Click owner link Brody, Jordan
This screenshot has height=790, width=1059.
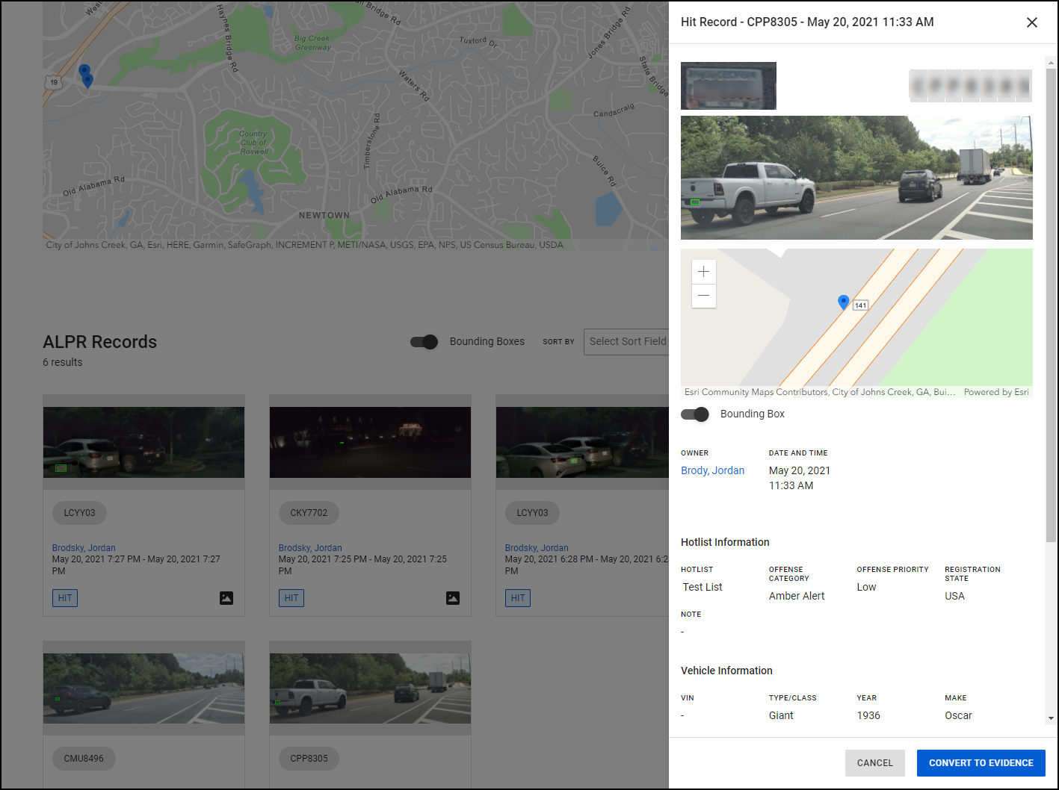pos(712,470)
